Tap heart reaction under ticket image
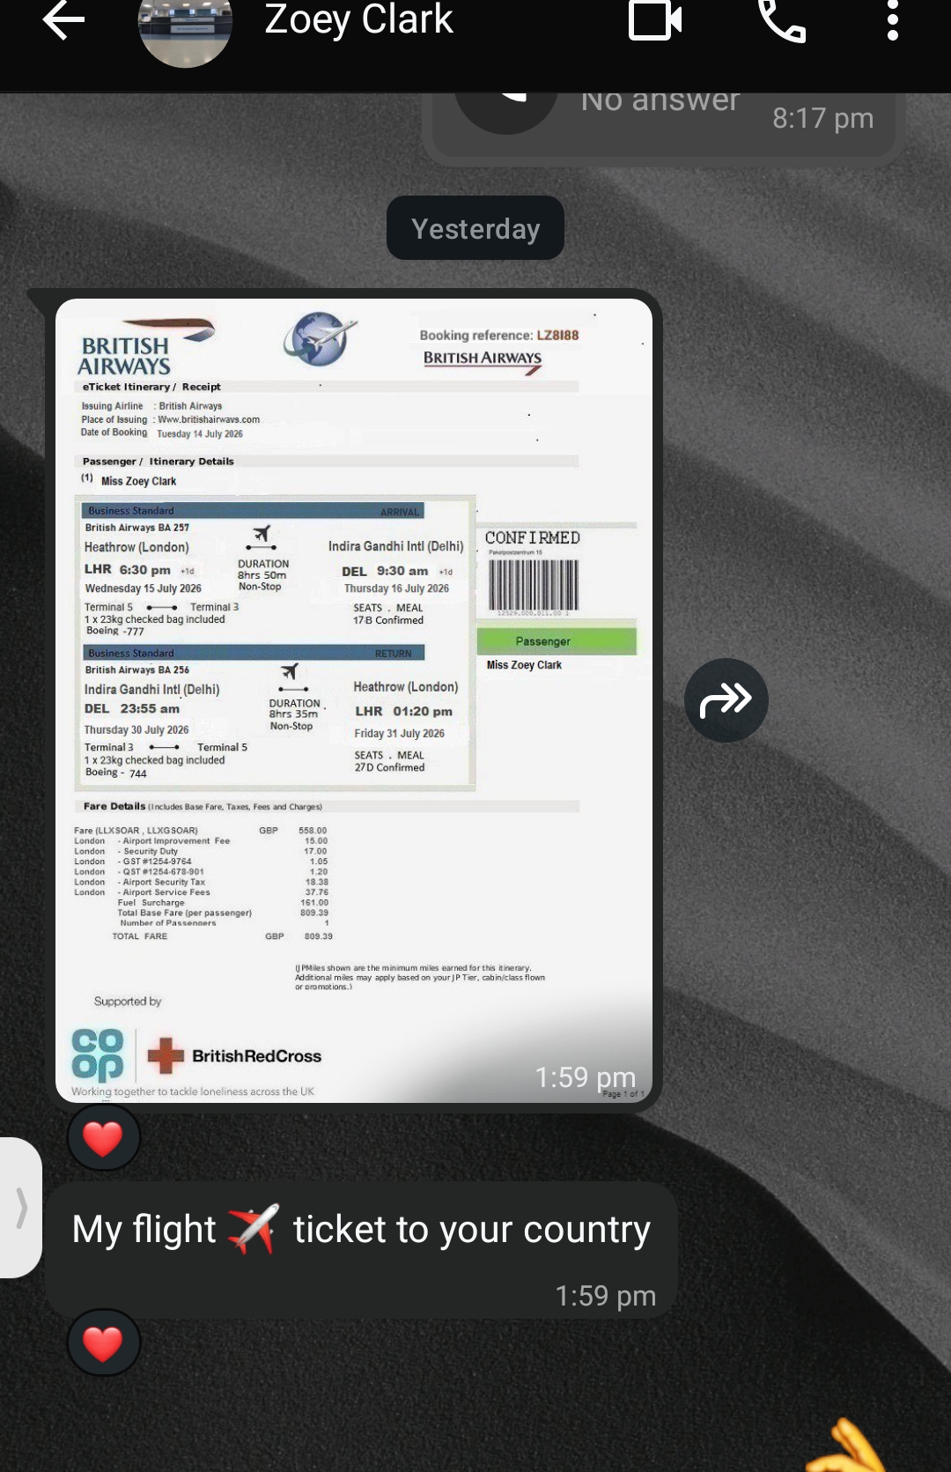Viewport: 951px width, 1472px height. (x=103, y=1137)
